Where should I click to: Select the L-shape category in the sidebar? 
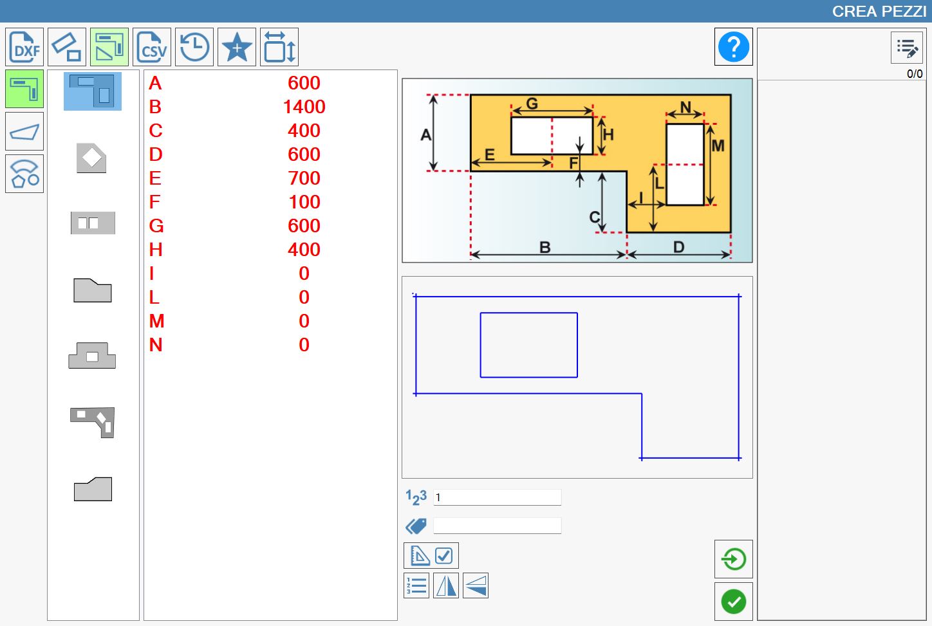pos(24,89)
